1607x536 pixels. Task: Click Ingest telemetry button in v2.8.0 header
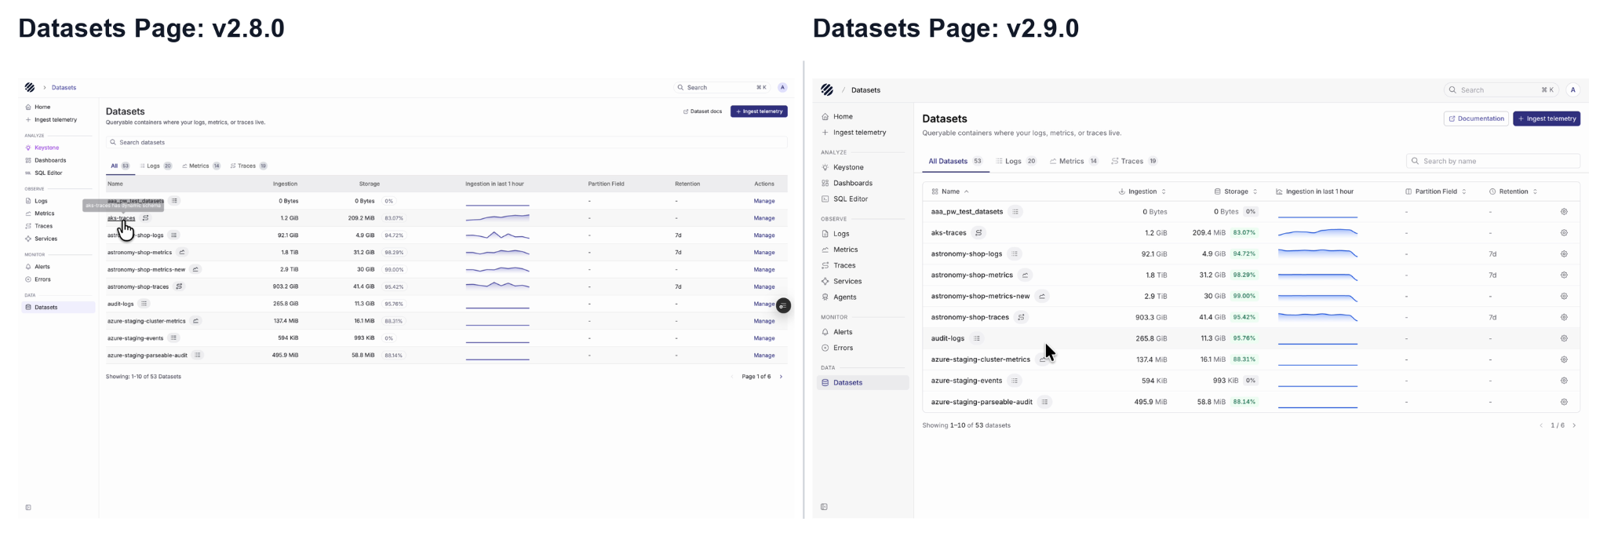point(759,111)
